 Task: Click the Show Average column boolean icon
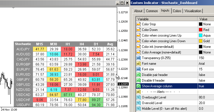138,86
